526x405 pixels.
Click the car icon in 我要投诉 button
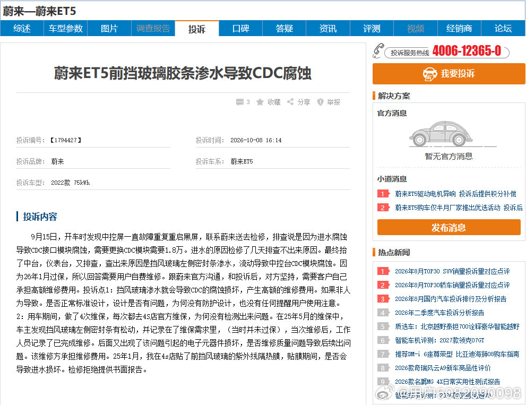(x=430, y=74)
